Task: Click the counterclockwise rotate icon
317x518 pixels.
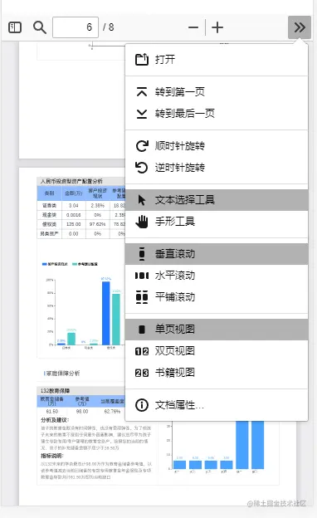Action: pos(142,168)
